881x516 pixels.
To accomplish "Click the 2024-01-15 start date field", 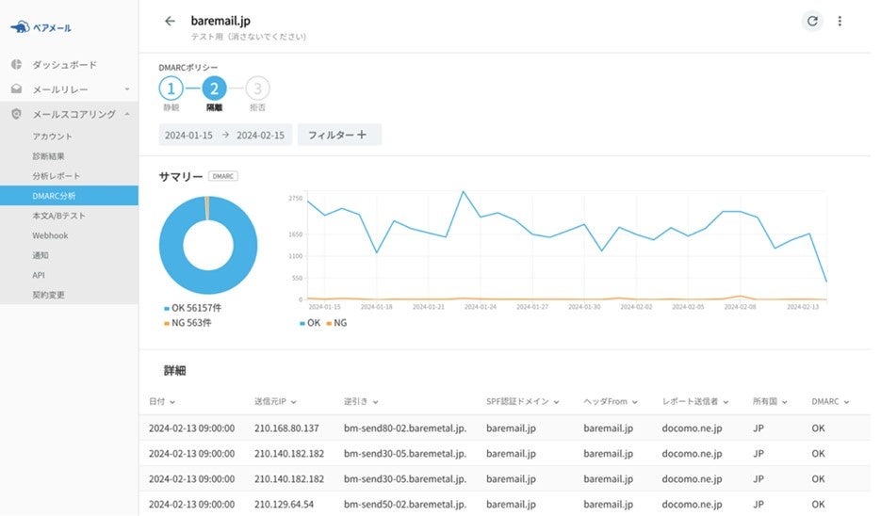I will coord(188,136).
